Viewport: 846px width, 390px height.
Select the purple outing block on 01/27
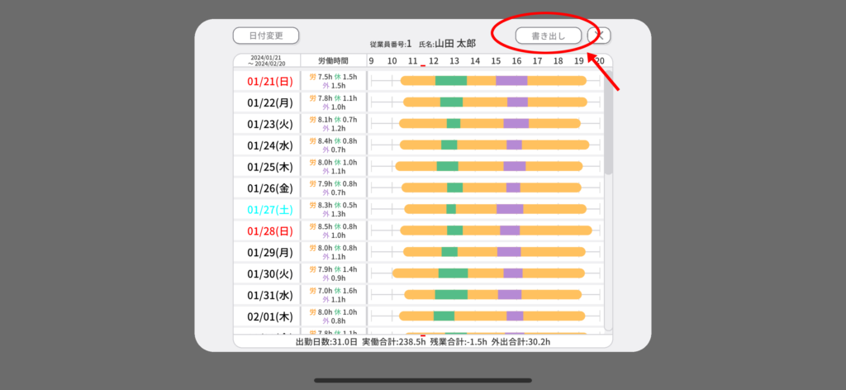click(x=510, y=209)
